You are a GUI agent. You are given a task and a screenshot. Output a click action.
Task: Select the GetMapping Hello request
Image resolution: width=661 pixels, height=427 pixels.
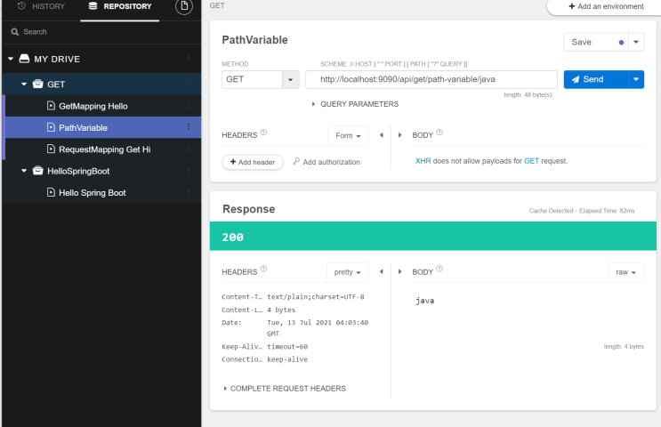93,106
